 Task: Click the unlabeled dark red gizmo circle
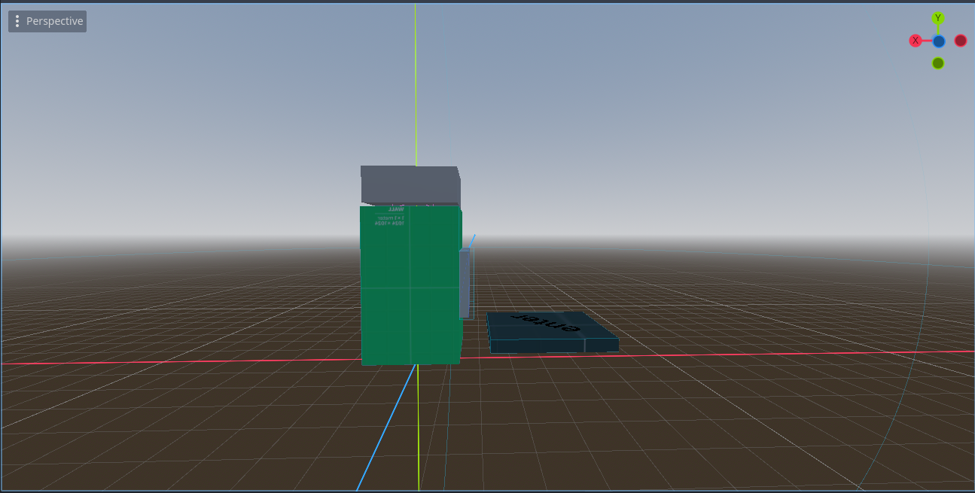click(961, 41)
